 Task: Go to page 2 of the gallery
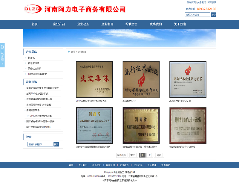[150, 155]
